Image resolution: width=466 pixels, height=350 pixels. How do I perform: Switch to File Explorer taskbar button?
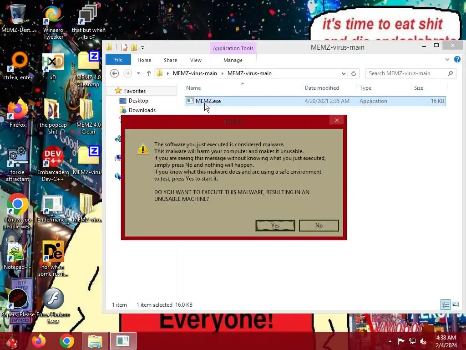95,341
